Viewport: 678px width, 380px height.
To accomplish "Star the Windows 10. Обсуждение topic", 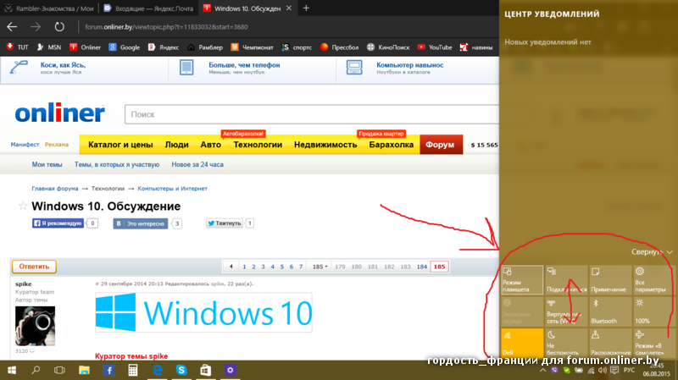I will (23, 206).
